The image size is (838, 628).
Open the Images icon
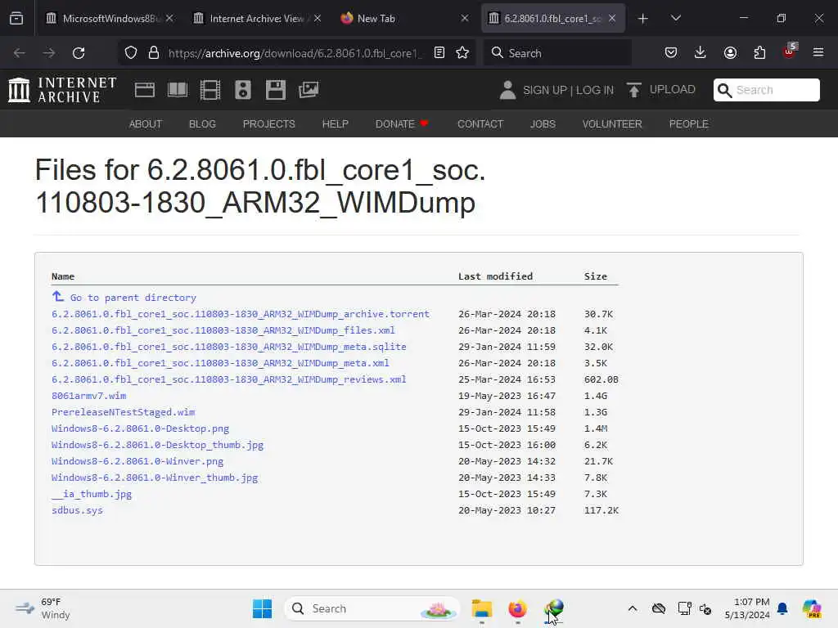(309, 90)
